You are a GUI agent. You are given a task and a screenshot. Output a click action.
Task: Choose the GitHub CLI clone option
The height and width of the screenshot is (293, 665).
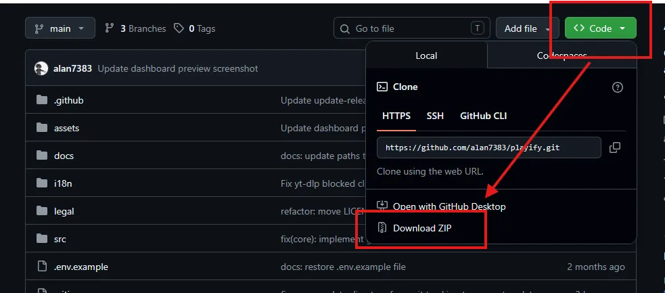[x=484, y=116]
